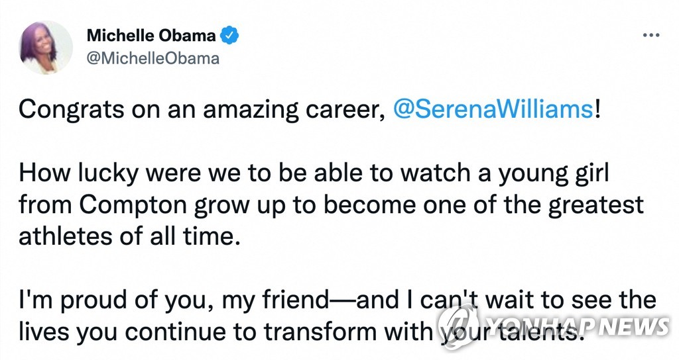
Task: Follow the @SerenaWilliams mention link
Action: 493,109
